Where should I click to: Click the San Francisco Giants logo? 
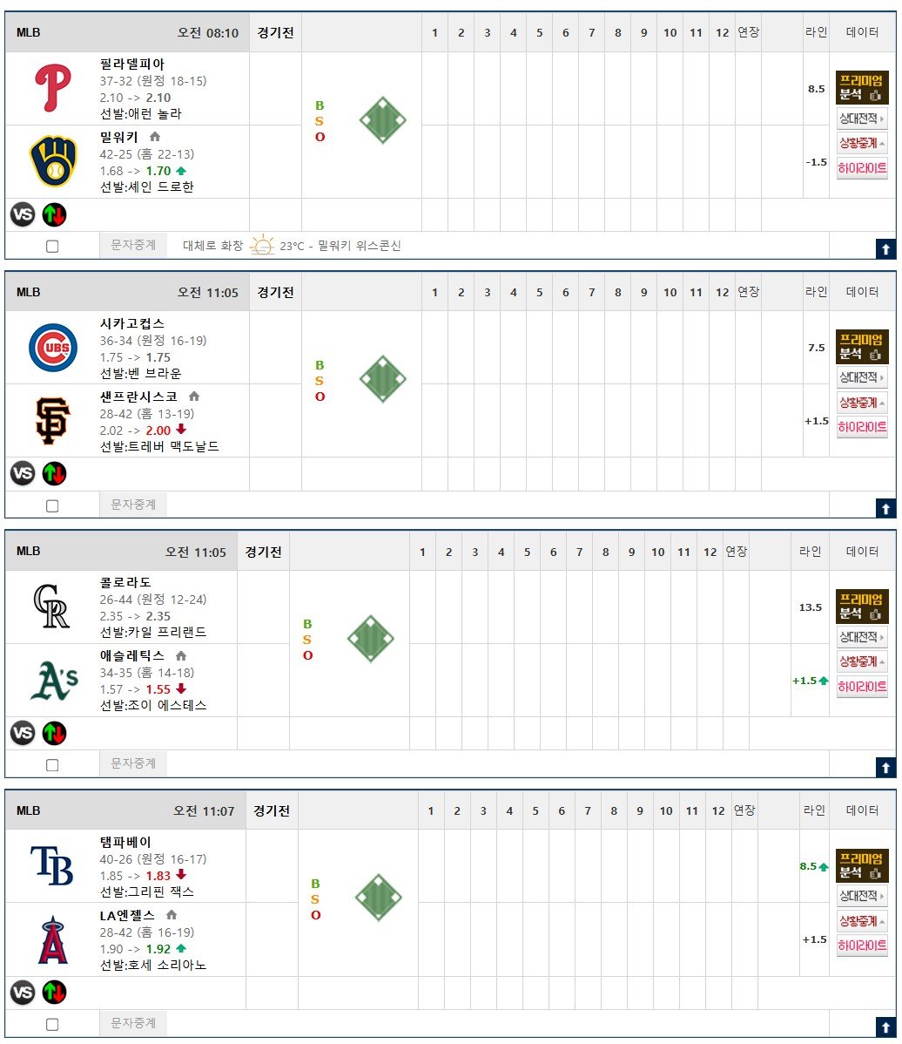point(53,421)
